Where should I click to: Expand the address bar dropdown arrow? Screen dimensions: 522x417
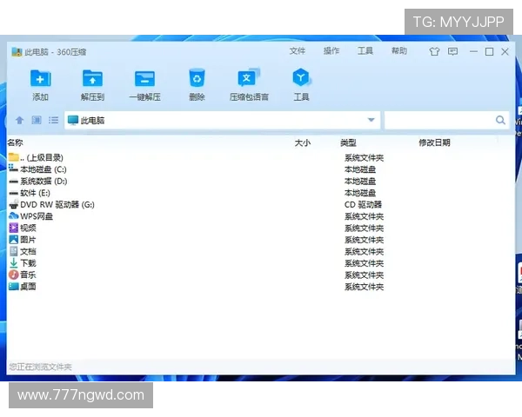click(371, 120)
